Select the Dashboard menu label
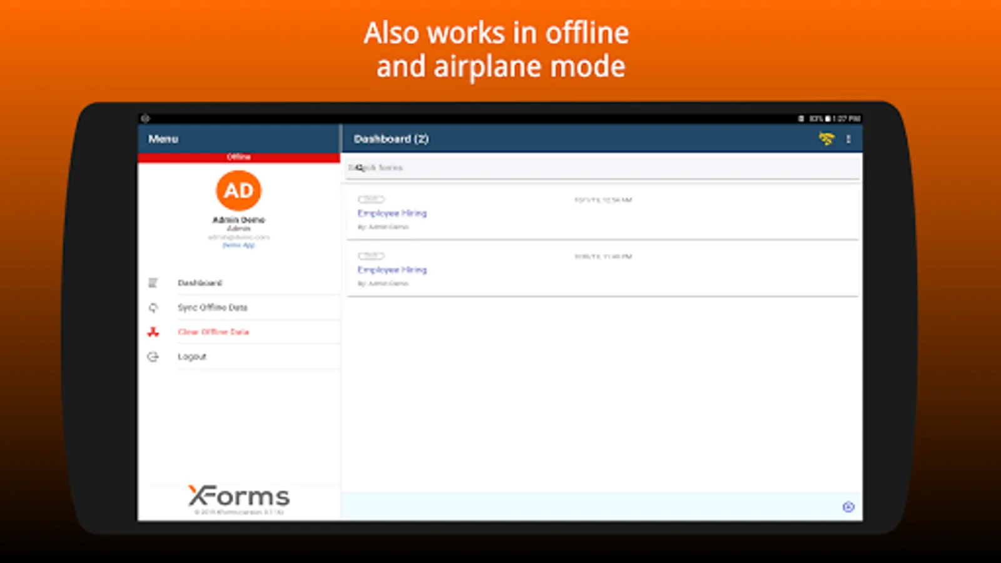The width and height of the screenshot is (1001, 563). 200,283
